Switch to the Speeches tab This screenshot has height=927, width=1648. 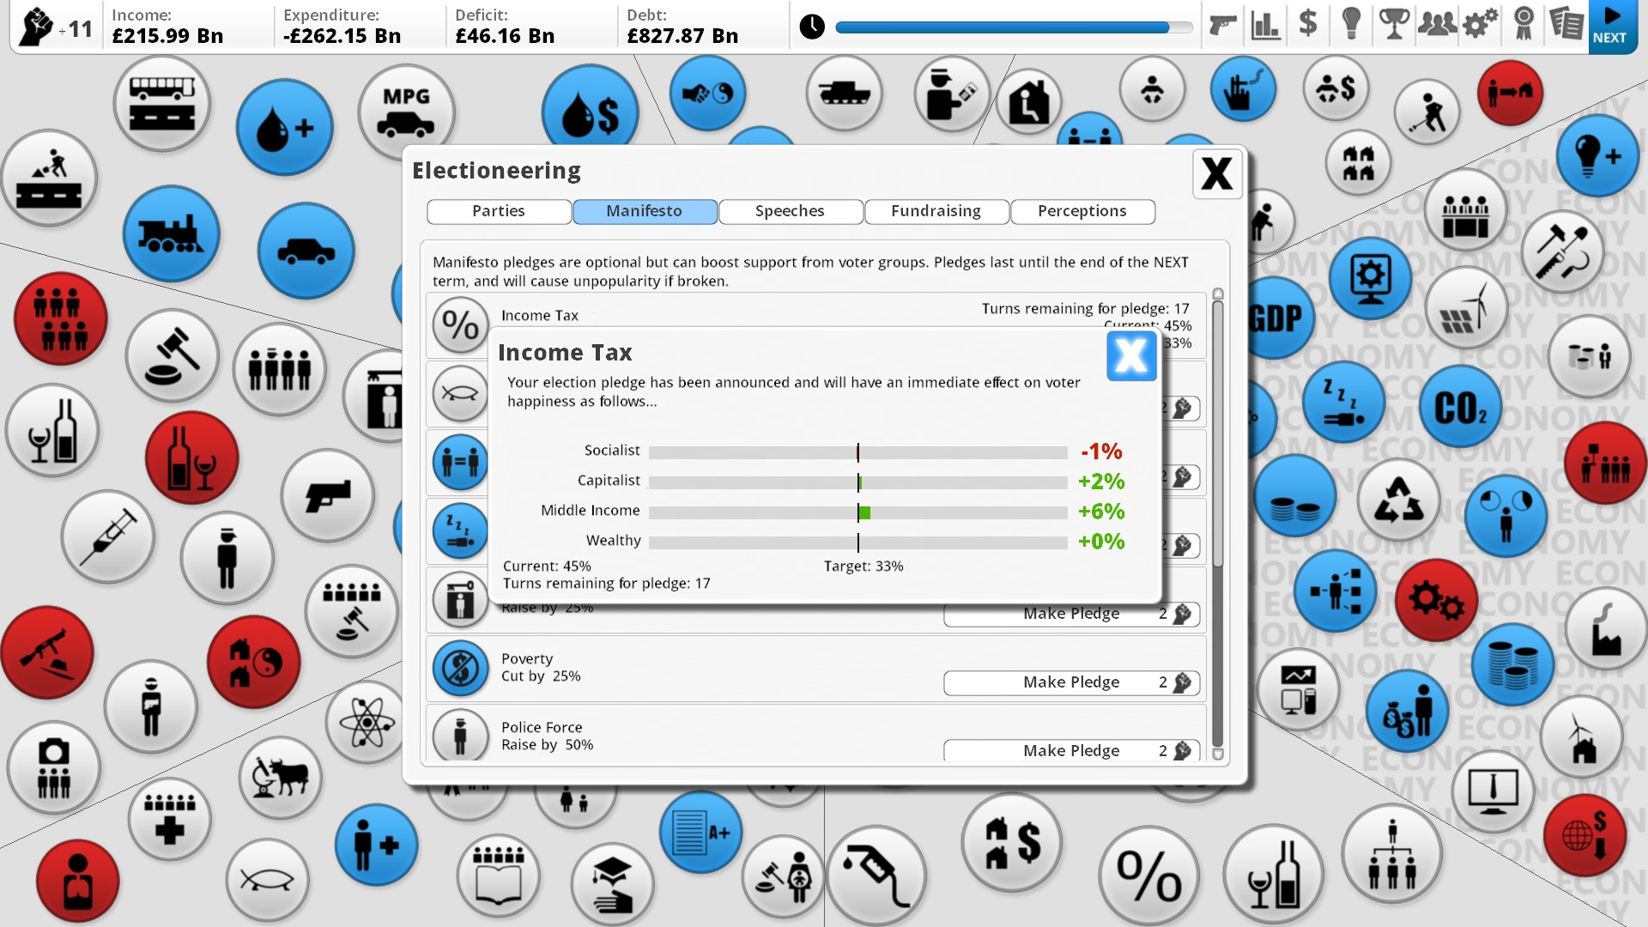pos(790,210)
